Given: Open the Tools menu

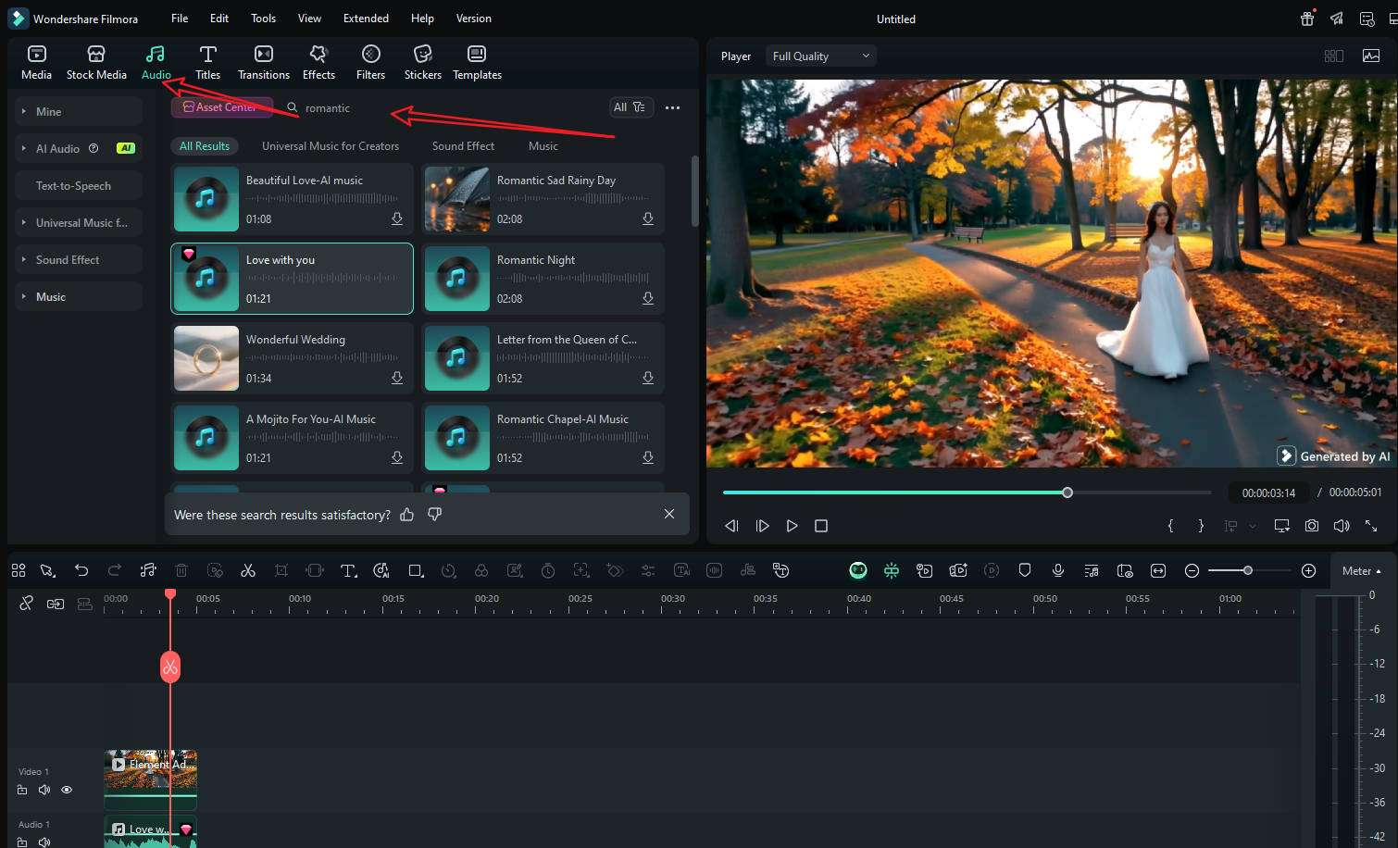Looking at the screenshot, I should pos(263,19).
